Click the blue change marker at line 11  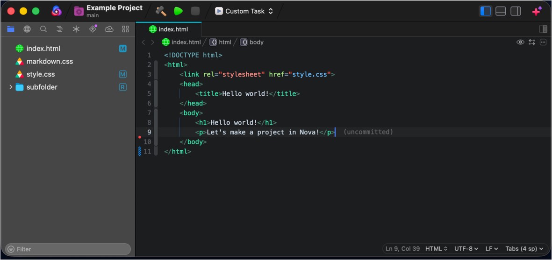click(x=140, y=151)
